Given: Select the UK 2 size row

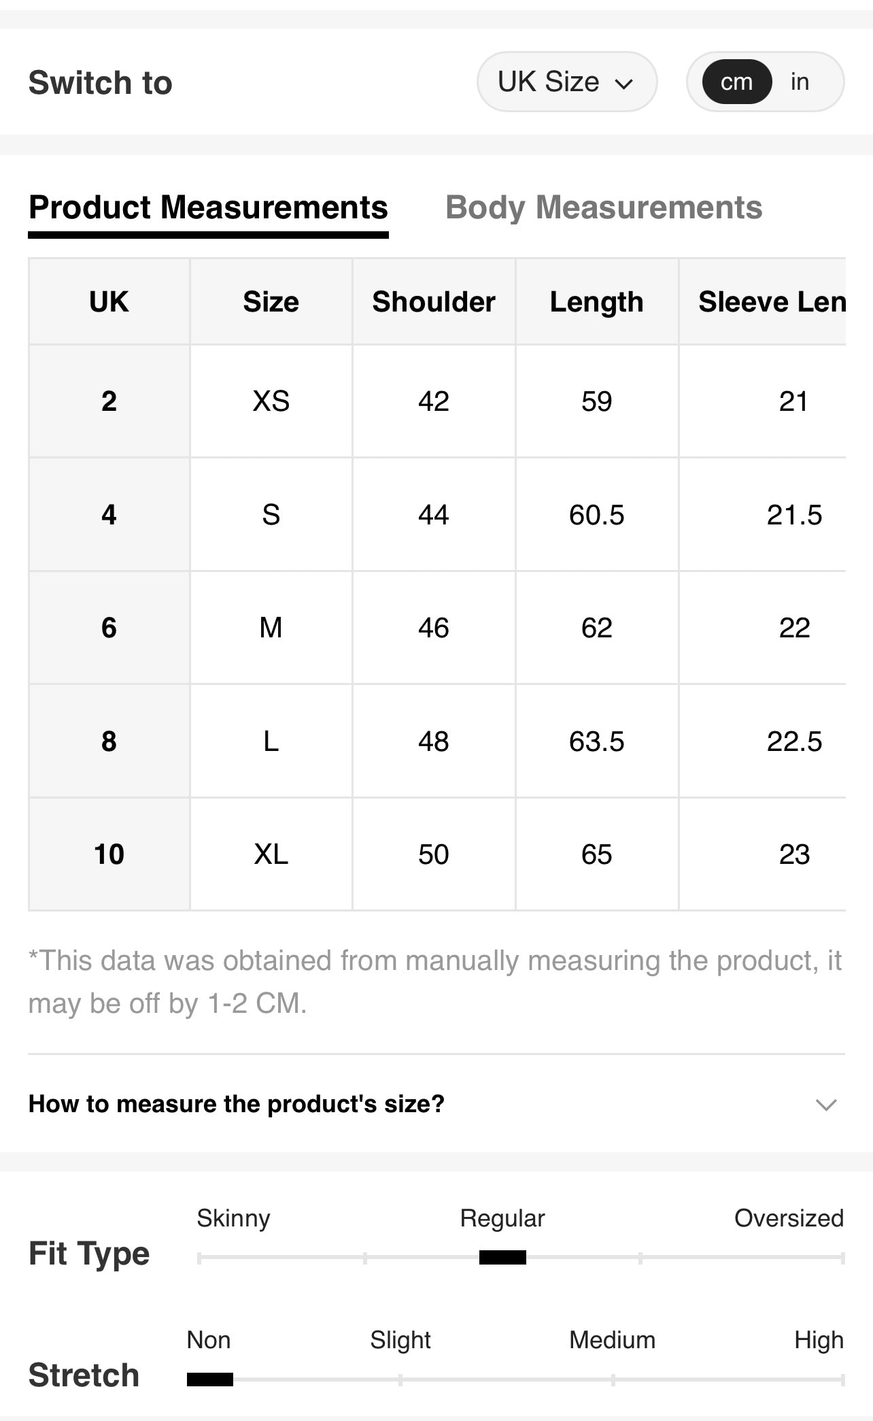Looking at the screenshot, I should click(109, 401).
